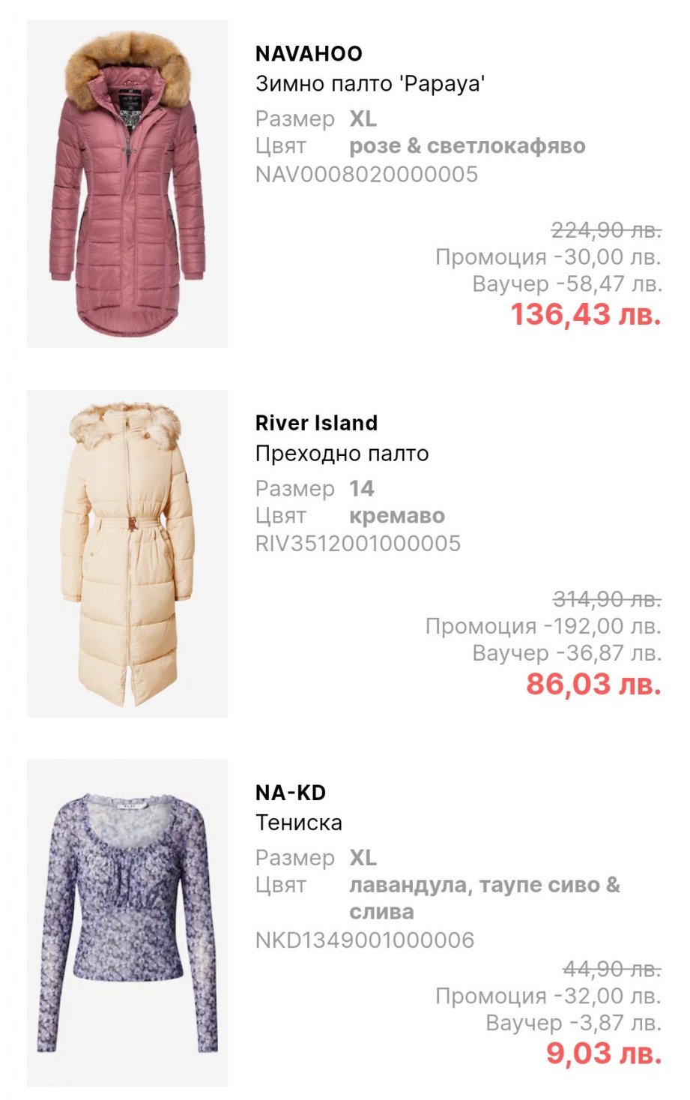The image size is (690, 1100).
Task: Click the розе & светлокафяво color value
Action: point(467,146)
